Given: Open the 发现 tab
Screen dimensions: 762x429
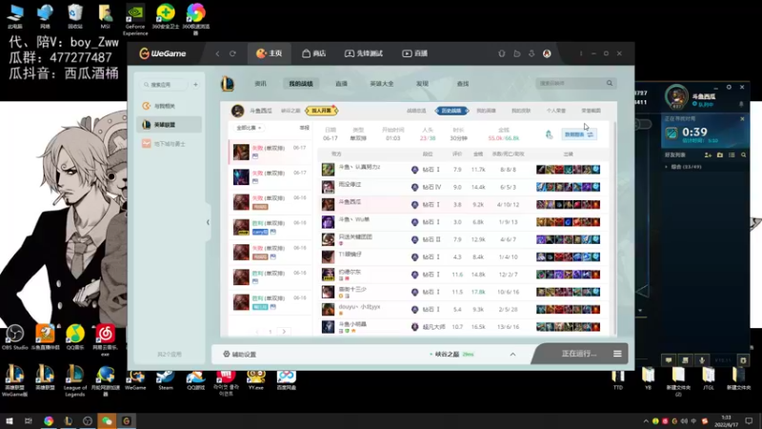Looking at the screenshot, I should (x=422, y=84).
